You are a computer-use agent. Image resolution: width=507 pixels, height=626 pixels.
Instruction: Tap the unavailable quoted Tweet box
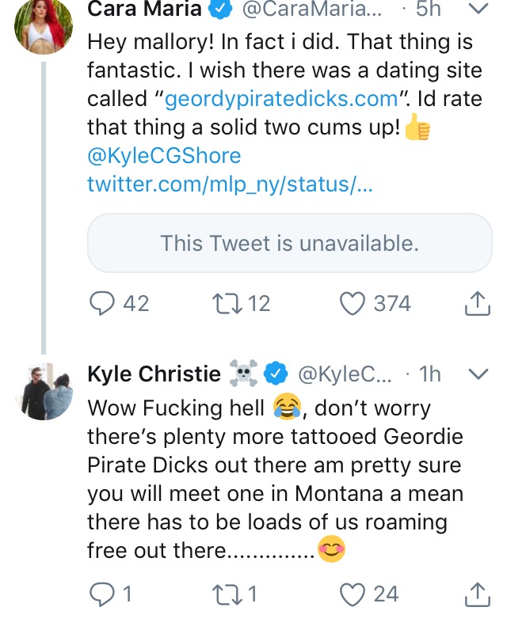point(290,243)
